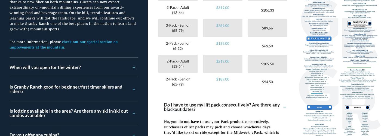
Task: Follow the $189.00 2-Pack Senior price link
Action: click(x=223, y=79)
